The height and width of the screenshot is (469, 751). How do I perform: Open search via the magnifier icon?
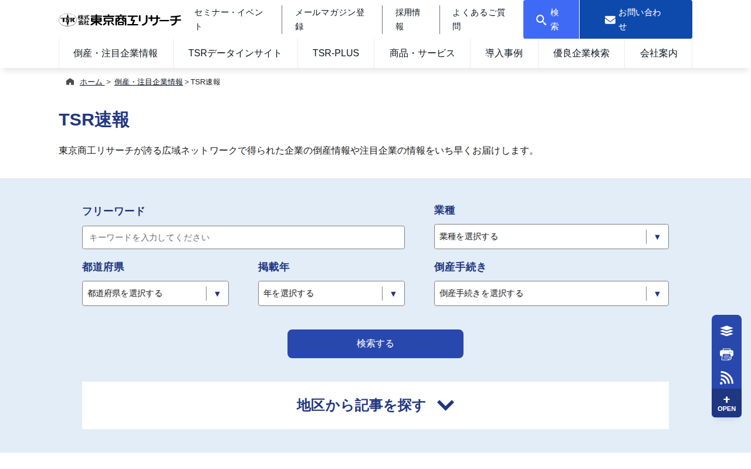point(540,18)
